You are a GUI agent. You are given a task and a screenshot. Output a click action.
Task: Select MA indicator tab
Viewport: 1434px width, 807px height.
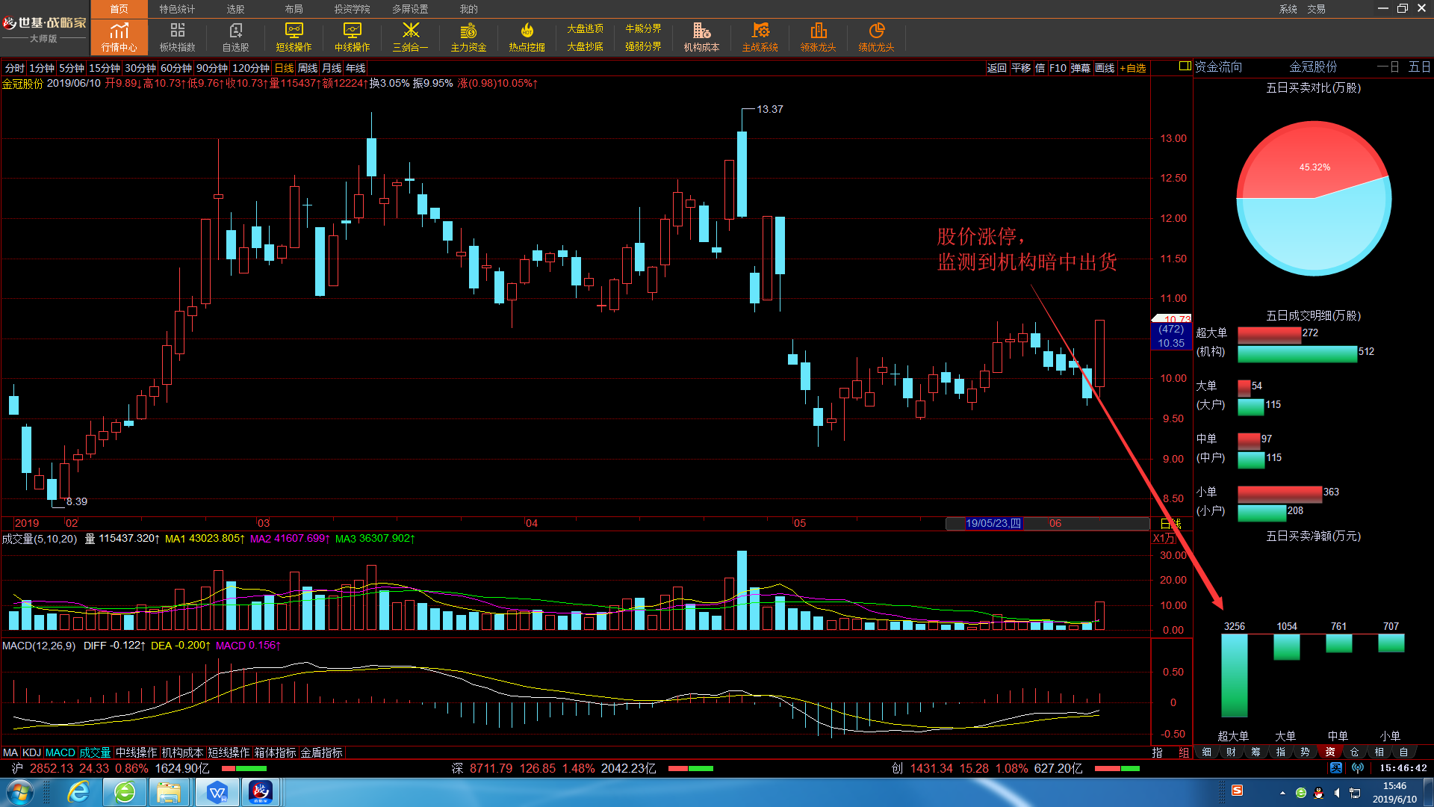10,752
